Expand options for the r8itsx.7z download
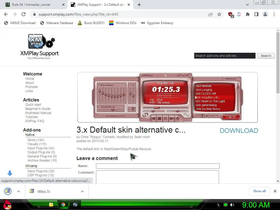Screen dimensions: 280x210 coord(82,191)
